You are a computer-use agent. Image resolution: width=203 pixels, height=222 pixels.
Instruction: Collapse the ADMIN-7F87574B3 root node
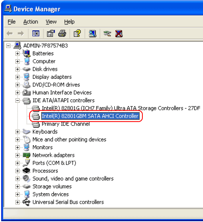click(x=8, y=46)
